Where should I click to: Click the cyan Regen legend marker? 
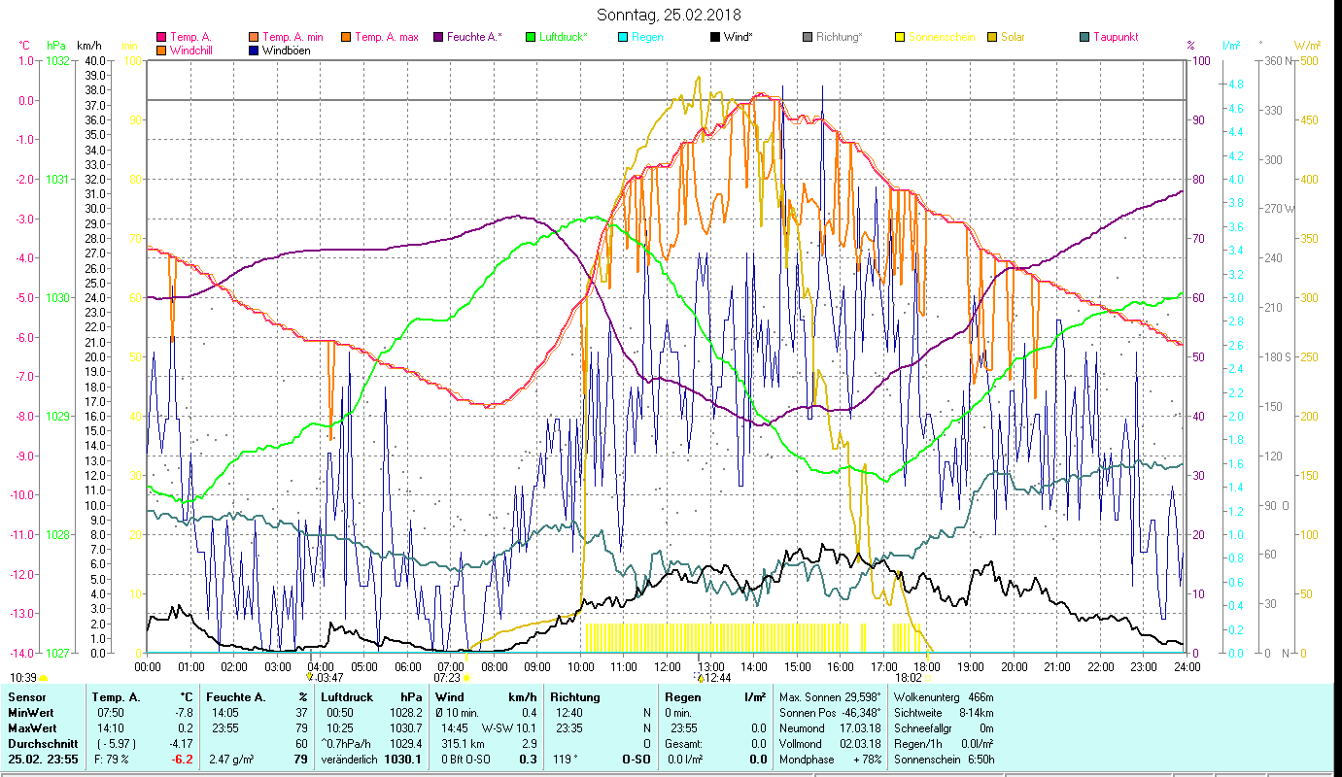click(x=623, y=38)
